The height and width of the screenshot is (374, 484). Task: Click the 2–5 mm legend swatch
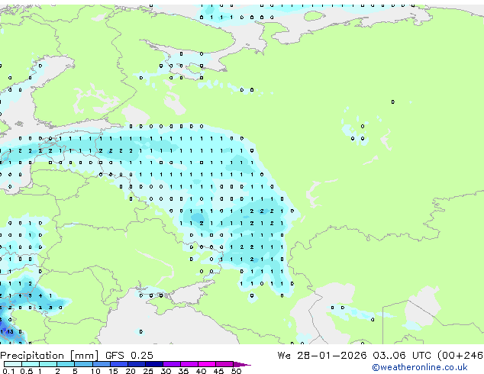point(66,364)
